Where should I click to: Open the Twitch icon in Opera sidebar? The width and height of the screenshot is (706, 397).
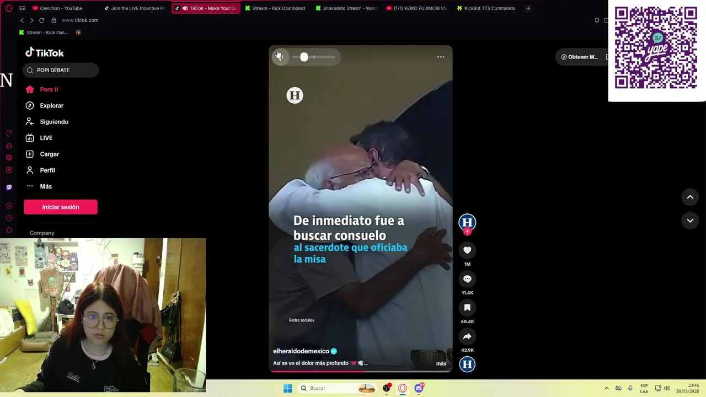point(9,187)
